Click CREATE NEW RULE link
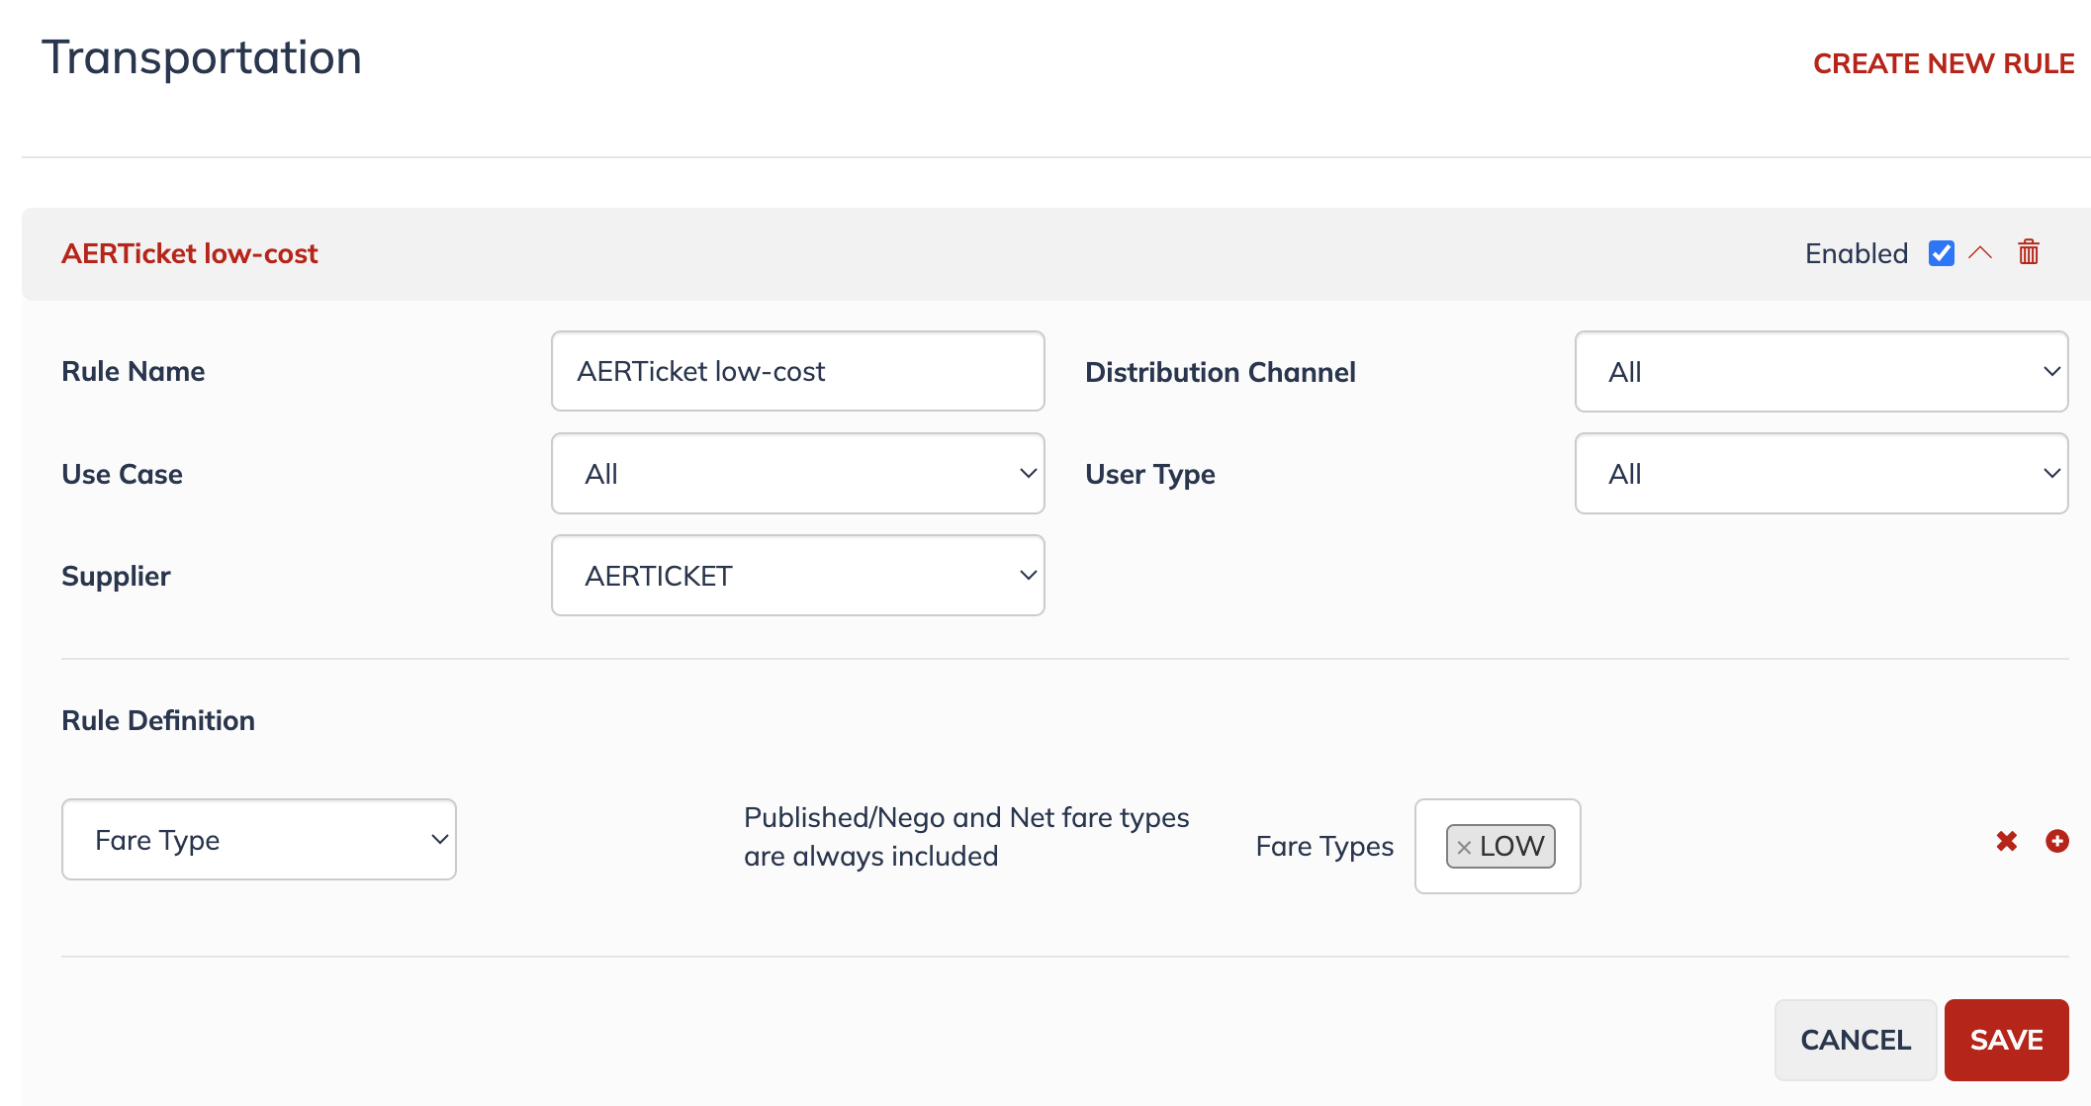Viewport: 2091px width, 1106px height. 1944,63
